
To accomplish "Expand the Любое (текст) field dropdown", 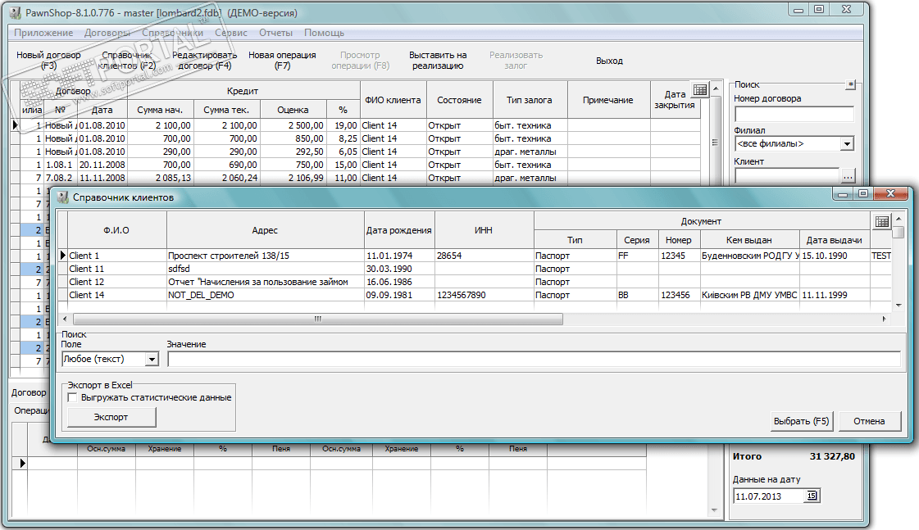I will (152, 359).
